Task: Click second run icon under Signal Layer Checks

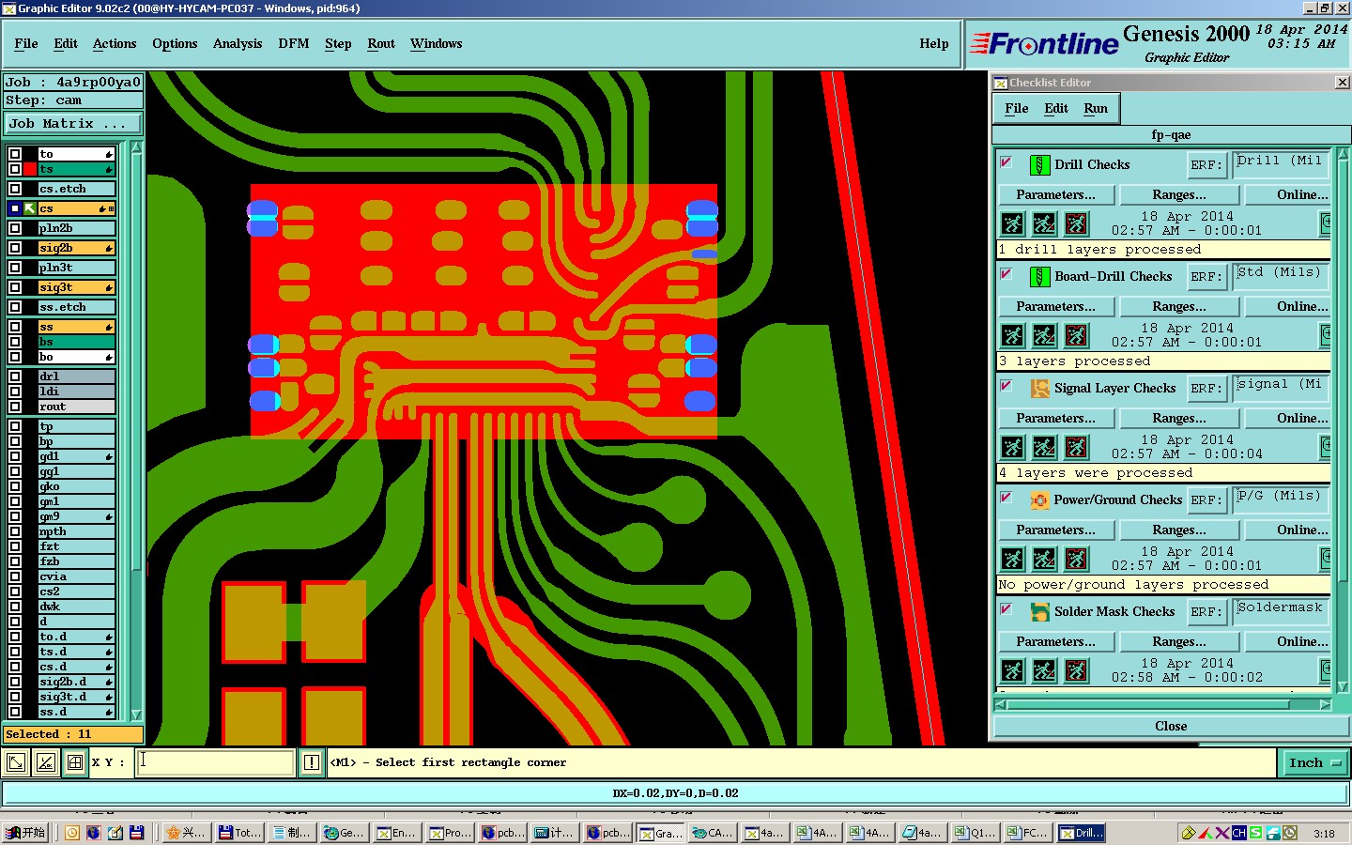Action: [x=1044, y=447]
